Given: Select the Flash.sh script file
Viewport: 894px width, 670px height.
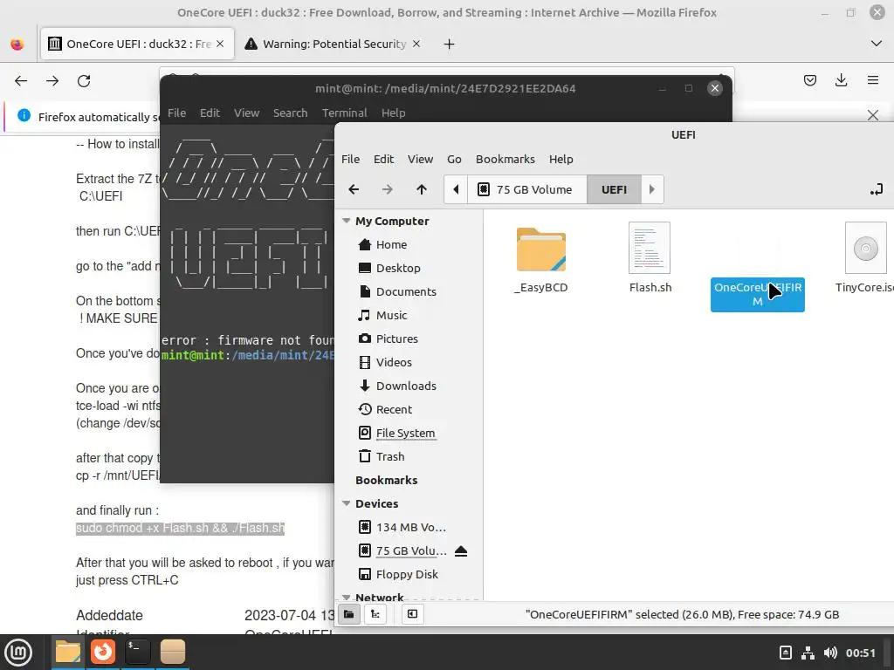Looking at the screenshot, I should (650, 259).
